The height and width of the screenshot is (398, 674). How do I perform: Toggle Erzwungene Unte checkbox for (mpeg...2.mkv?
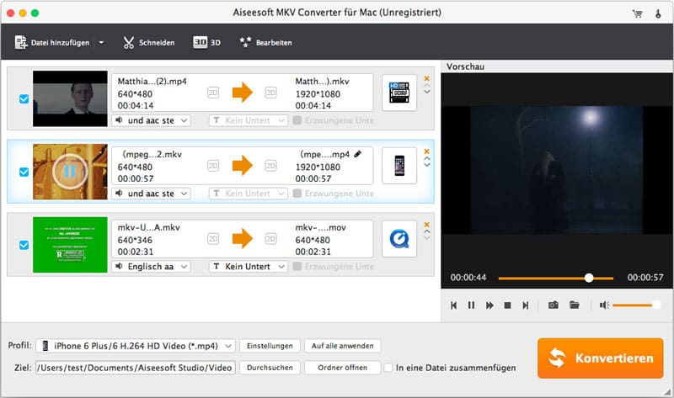click(x=297, y=194)
